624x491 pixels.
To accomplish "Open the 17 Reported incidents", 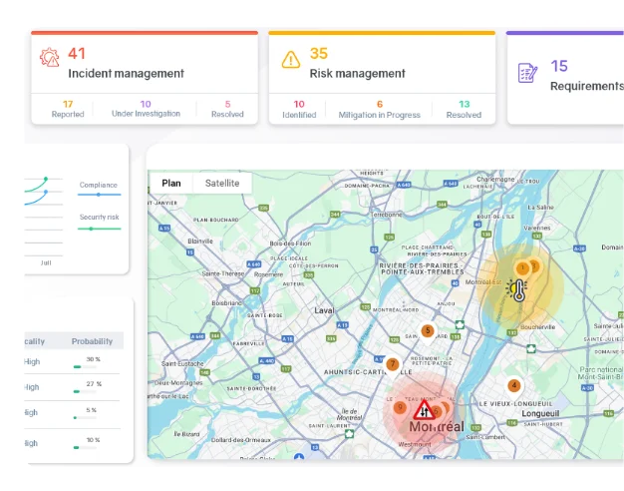I will tap(68, 109).
